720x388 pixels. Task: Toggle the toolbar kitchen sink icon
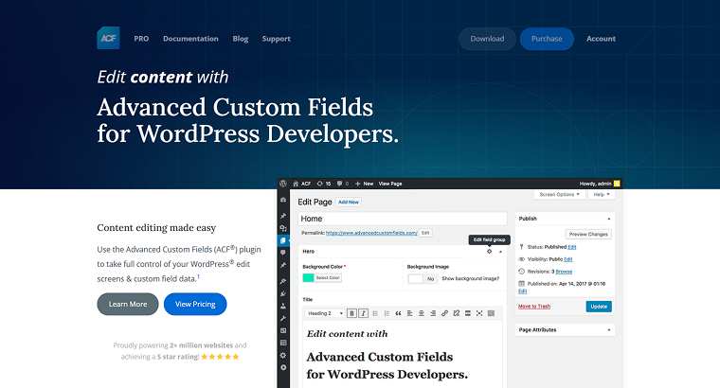pyautogui.click(x=491, y=313)
